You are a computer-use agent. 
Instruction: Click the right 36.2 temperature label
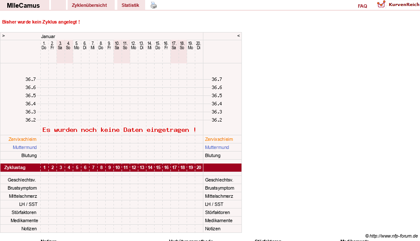tap(217, 120)
